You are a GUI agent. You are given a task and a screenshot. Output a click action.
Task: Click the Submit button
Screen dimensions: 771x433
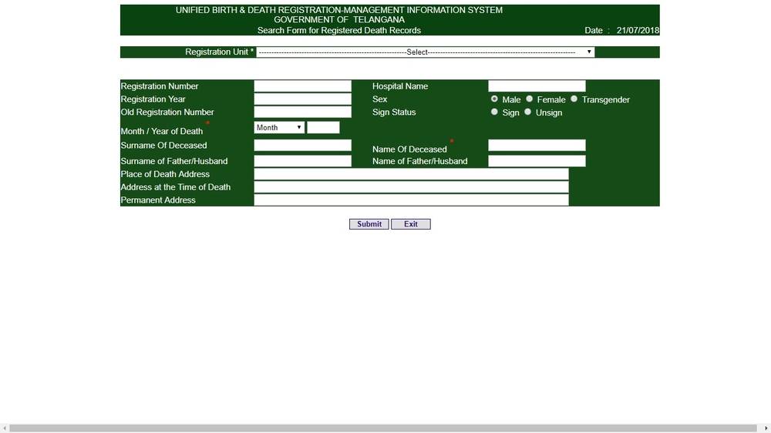click(x=369, y=224)
